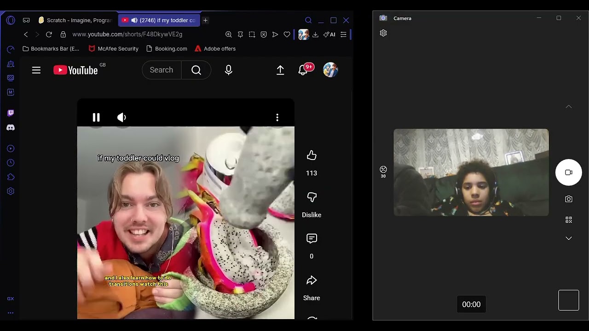Viewport: 589px width, 331px height.
Task: Switch to the Scratch browser tab
Action: tap(75, 20)
